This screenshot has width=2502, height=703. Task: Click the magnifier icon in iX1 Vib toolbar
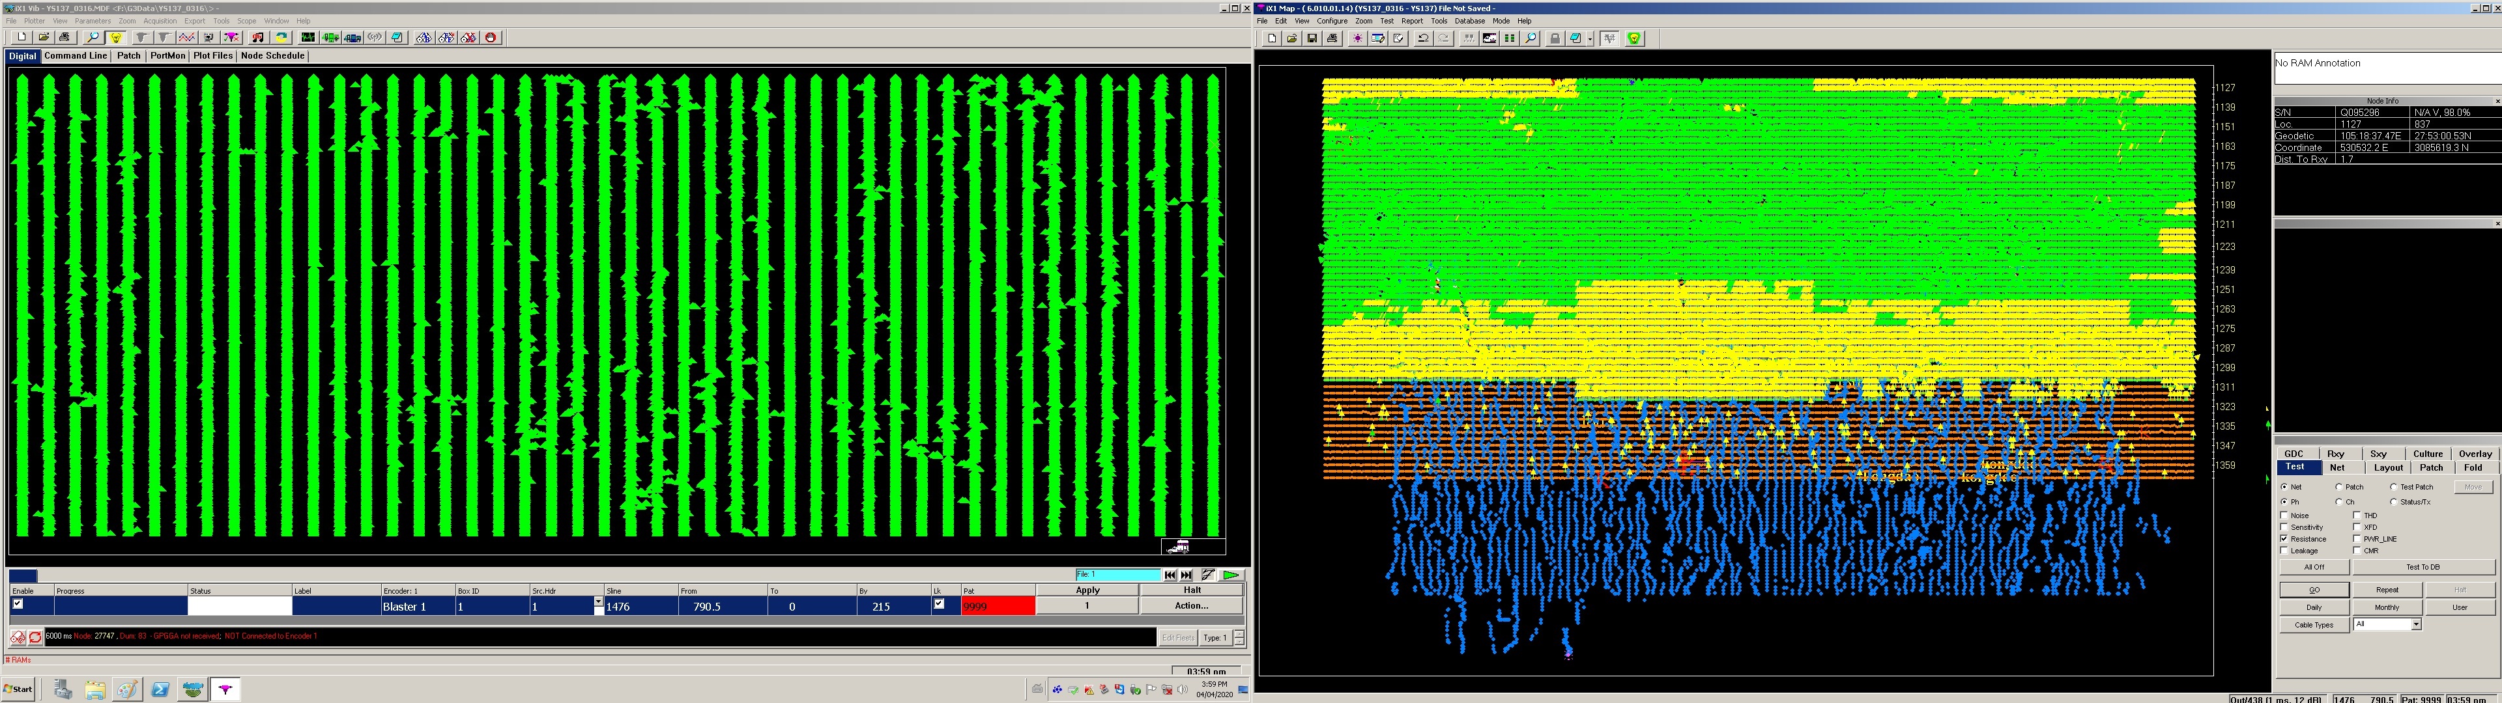pyautogui.click(x=93, y=38)
